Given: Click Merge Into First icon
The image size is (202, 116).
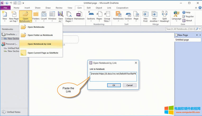Looking at the screenshot, I should [145, 14].
